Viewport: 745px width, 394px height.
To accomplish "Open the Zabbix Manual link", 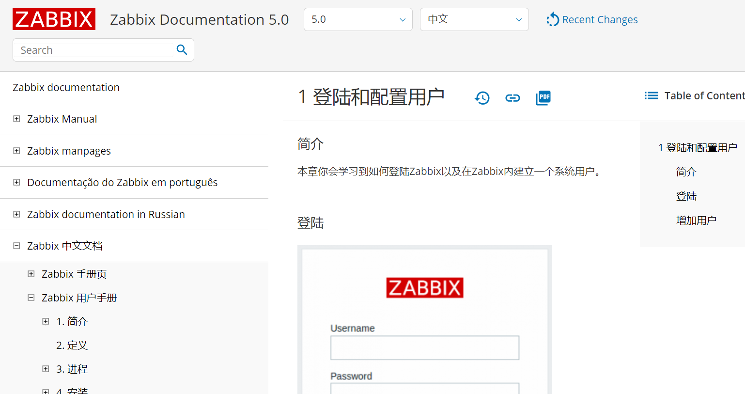I will point(62,119).
